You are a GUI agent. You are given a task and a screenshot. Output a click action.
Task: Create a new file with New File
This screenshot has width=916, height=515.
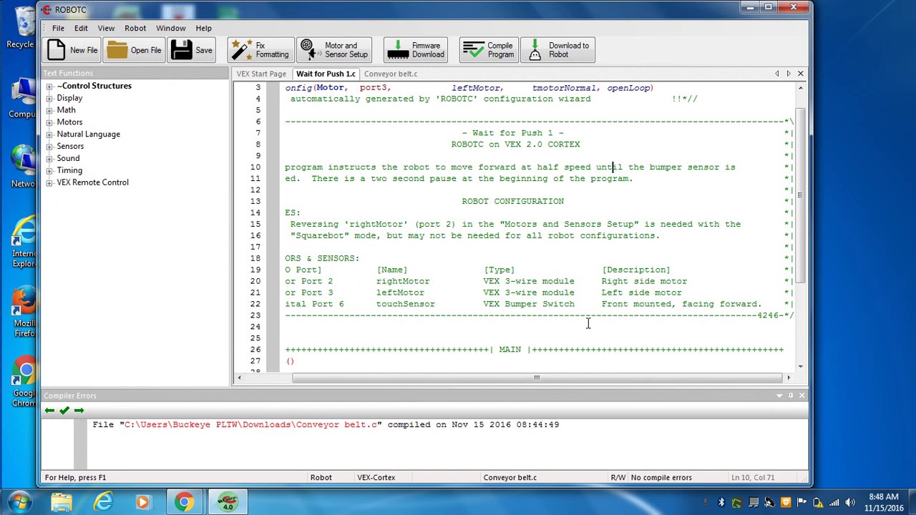click(73, 50)
